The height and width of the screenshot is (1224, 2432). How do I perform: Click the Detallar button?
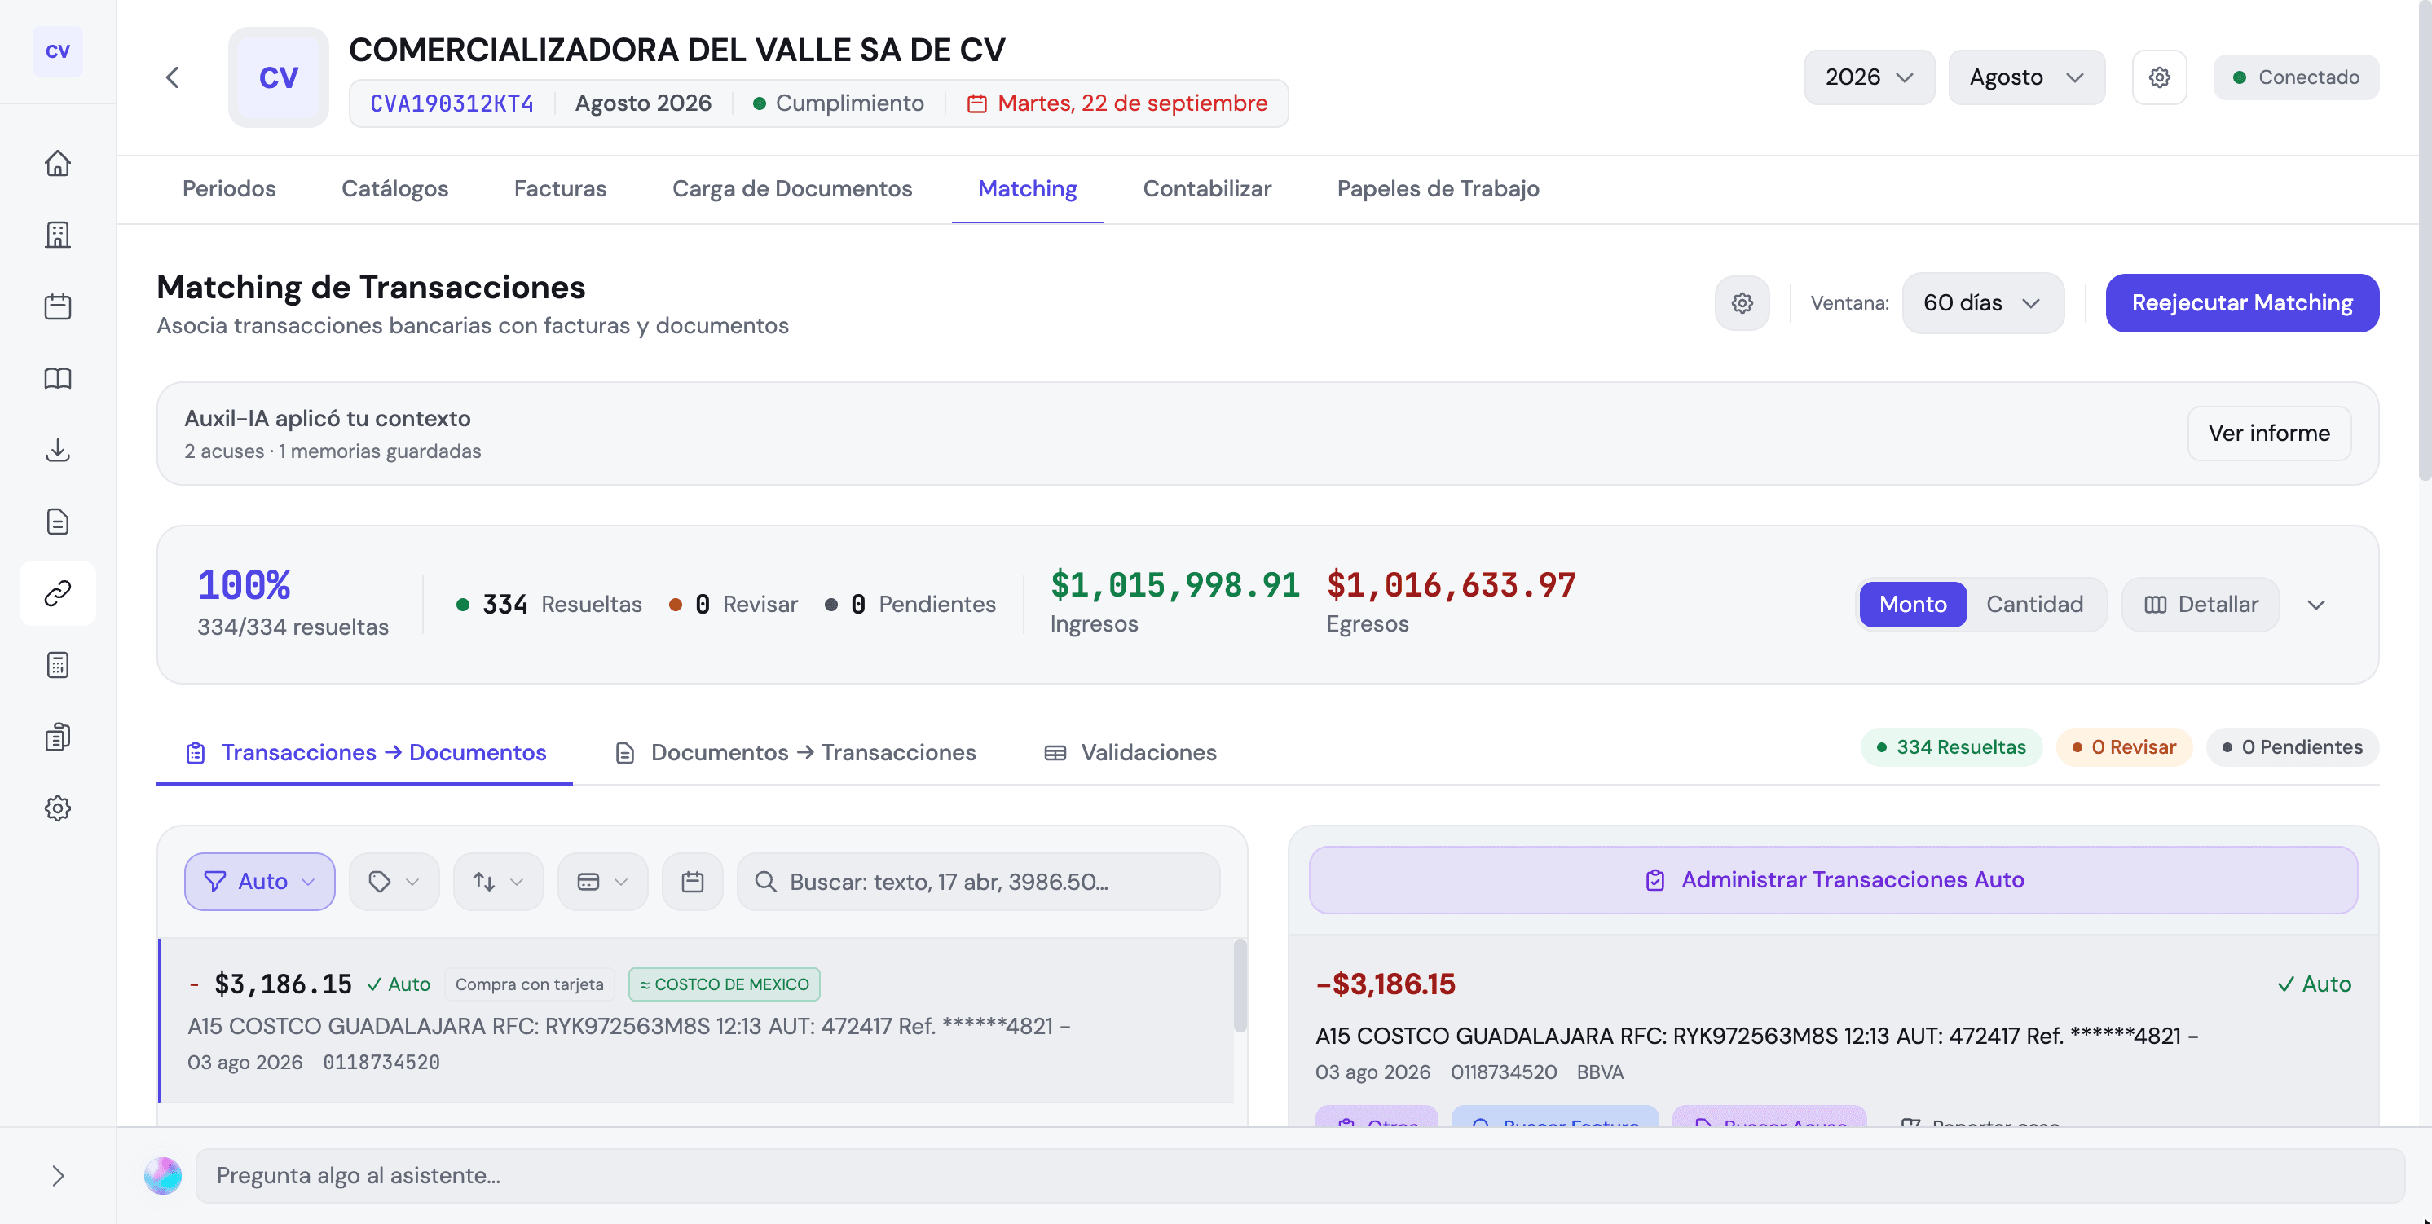click(2201, 605)
